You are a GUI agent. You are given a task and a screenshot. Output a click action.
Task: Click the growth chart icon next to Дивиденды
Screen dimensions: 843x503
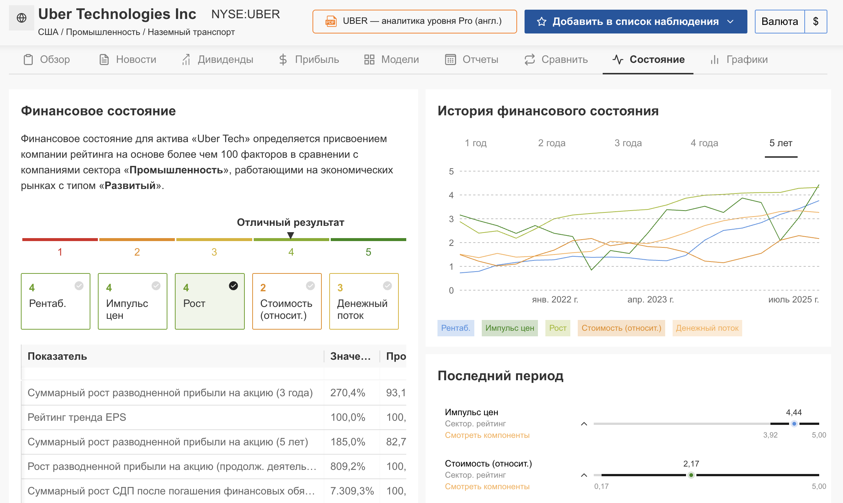[186, 60]
